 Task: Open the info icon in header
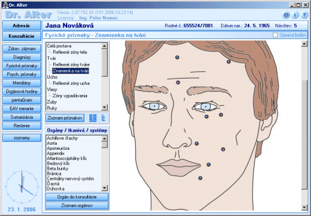coord(295,15)
